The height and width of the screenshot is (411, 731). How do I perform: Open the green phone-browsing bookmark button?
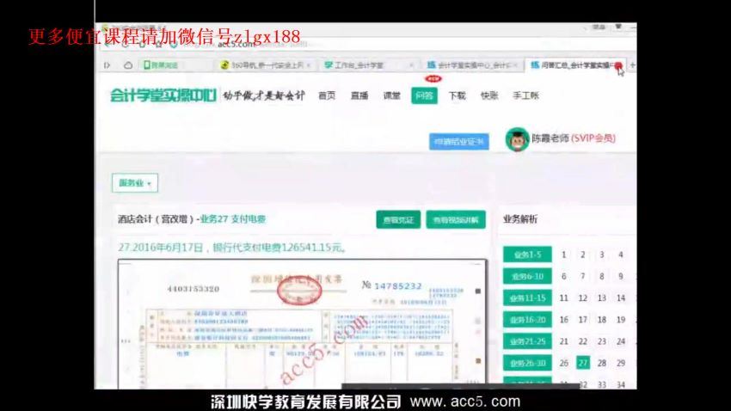tap(161, 65)
